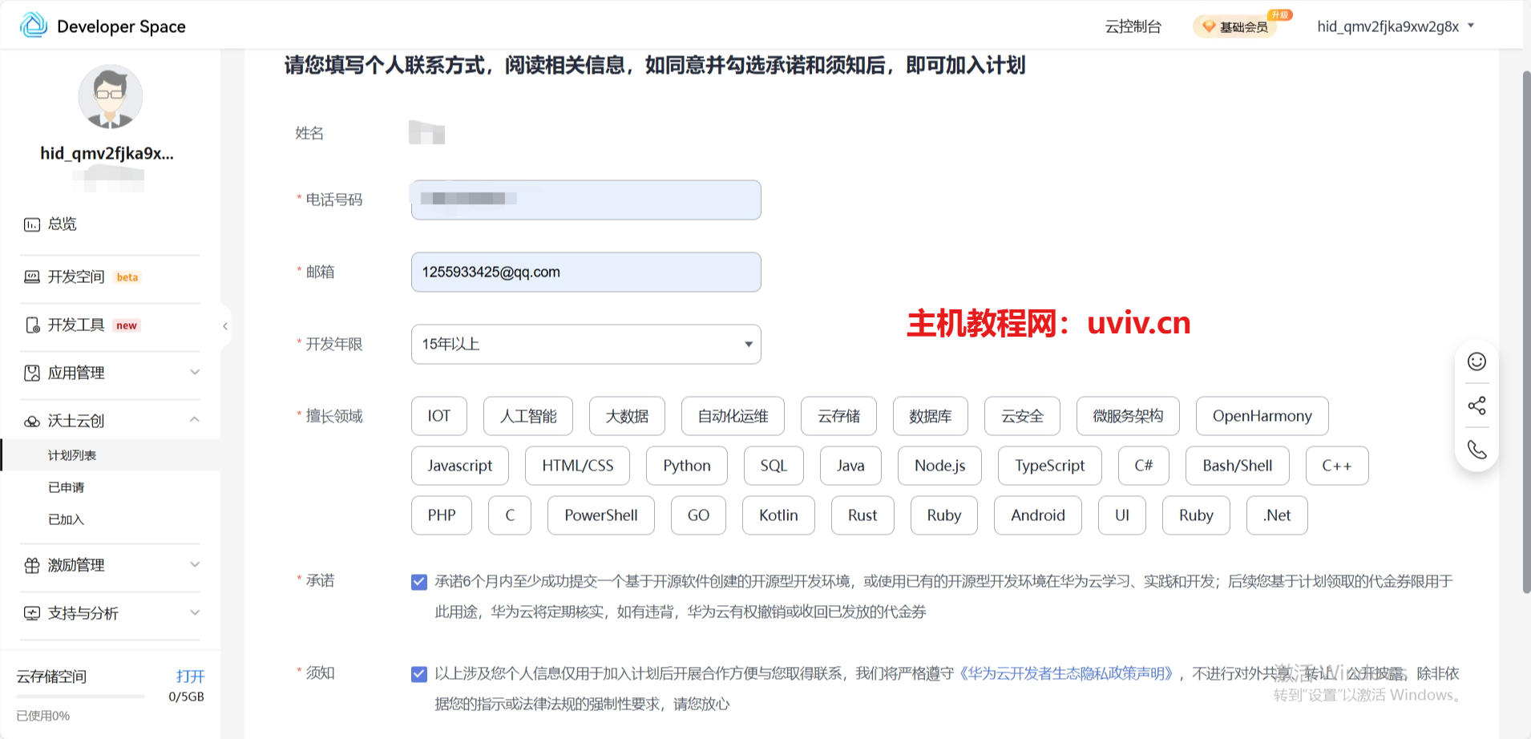
Task: Uncheck the 承诺 commitment checkbox
Action: 419,582
